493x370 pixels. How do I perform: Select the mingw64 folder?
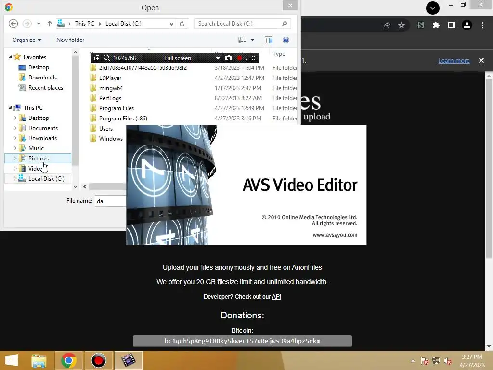111,88
